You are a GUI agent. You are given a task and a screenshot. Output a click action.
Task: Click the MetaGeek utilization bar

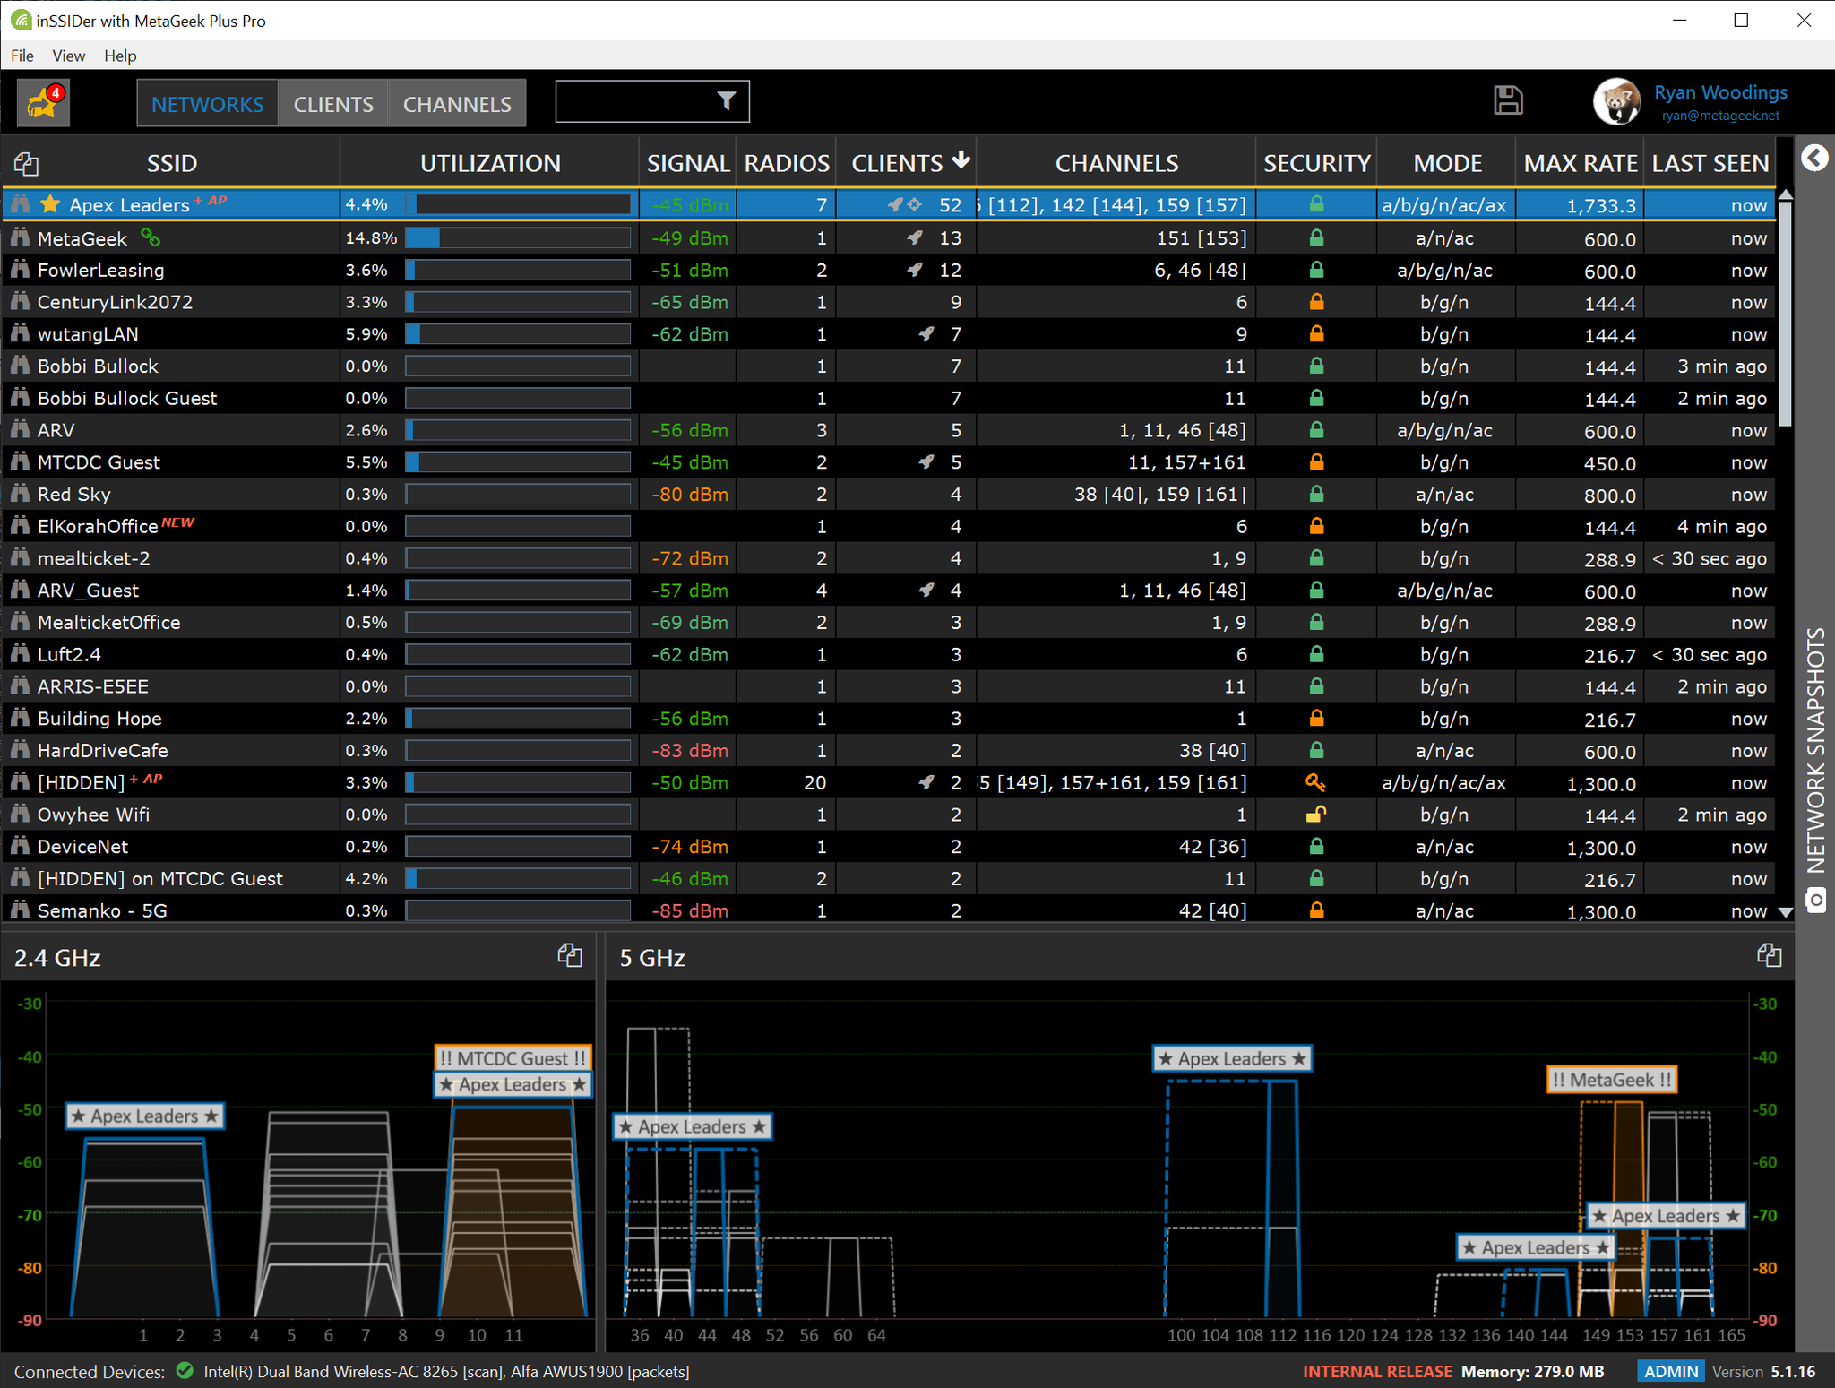(x=518, y=237)
